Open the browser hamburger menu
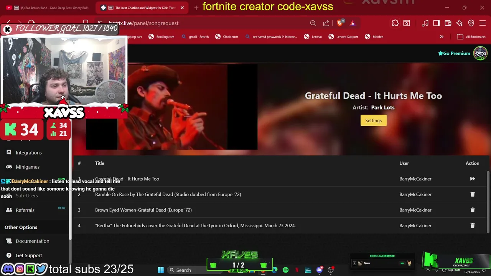The height and width of the screenshot is (276, 491). [x=482, y=23]
